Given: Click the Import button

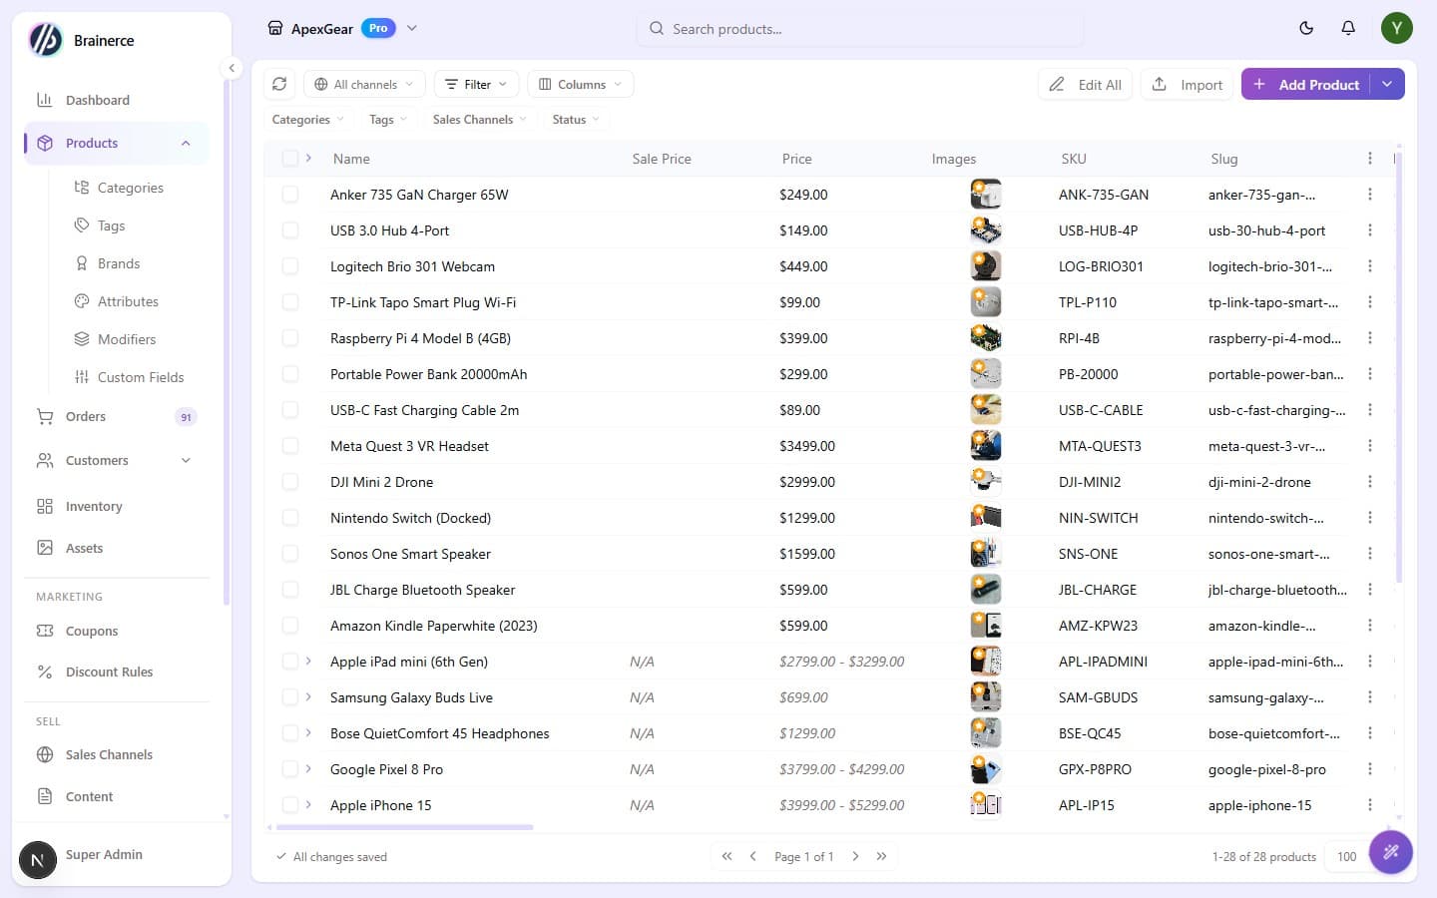Looking at the screenshot, I should [1187, 84].
